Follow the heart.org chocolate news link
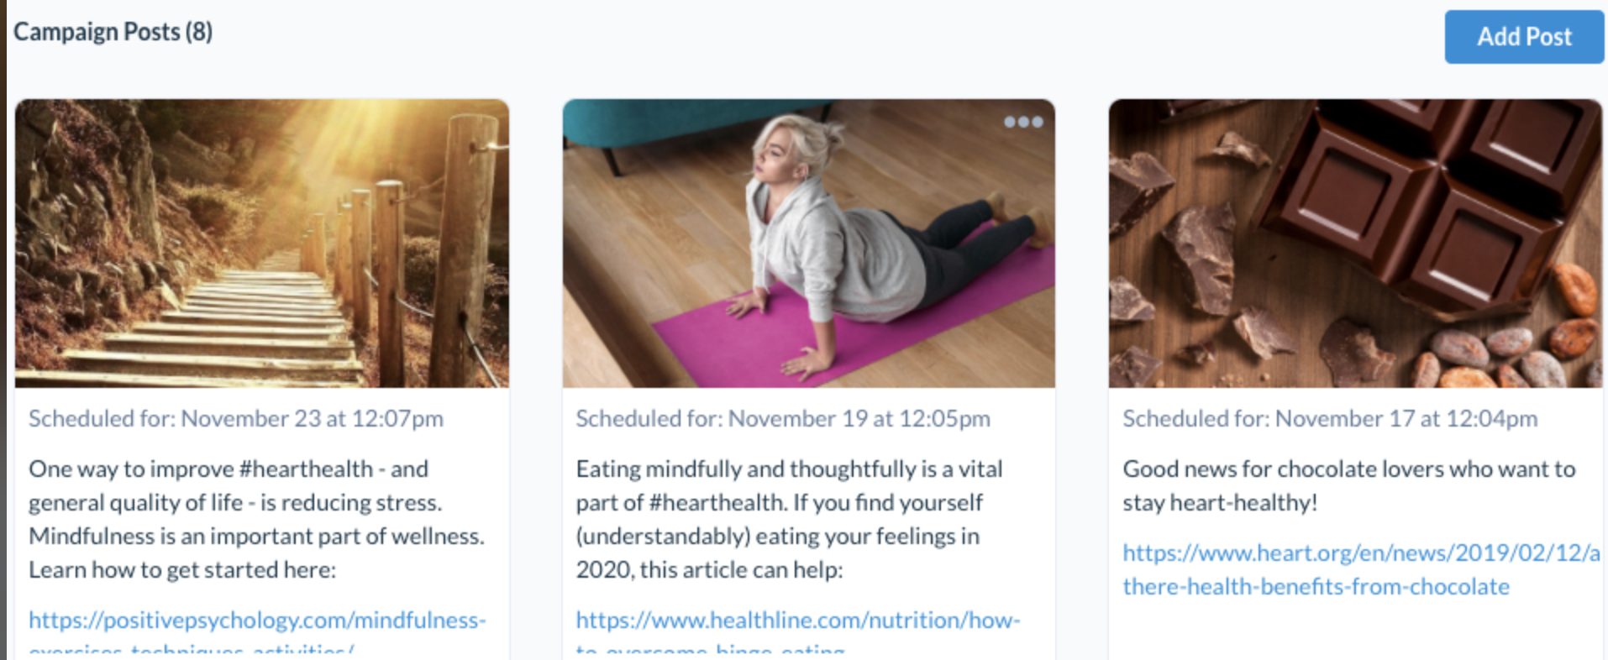This screenshot has width=1608, height=660. click(x=1360, y=553)
